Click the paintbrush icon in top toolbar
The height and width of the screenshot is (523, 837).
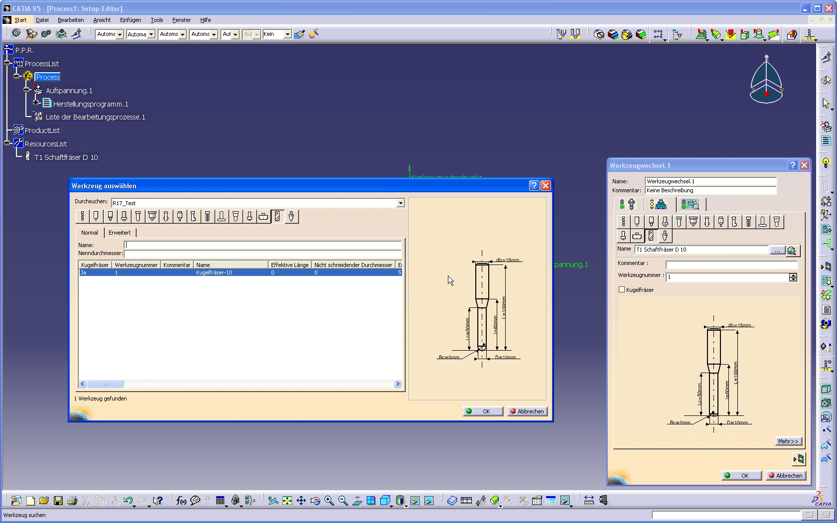[299, 34]
